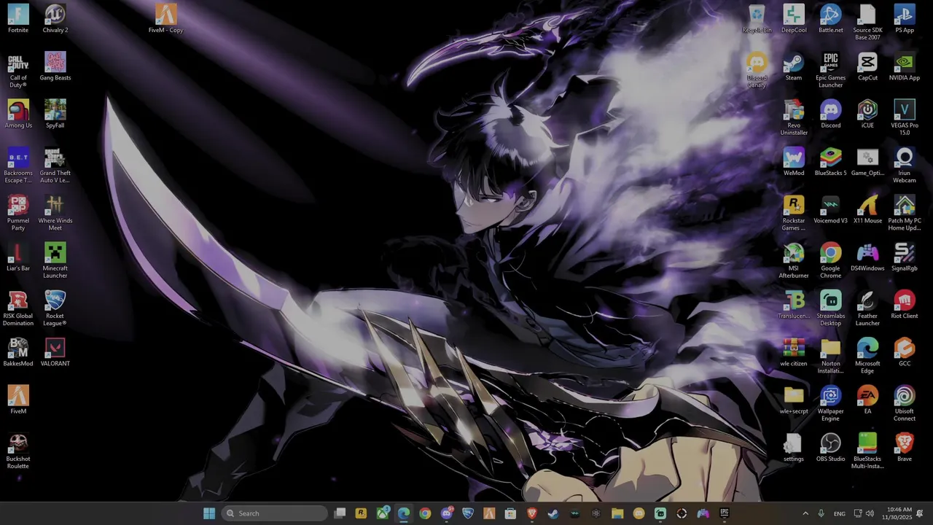
Task: Click the taskbar Search box
Action: (275, 513)
